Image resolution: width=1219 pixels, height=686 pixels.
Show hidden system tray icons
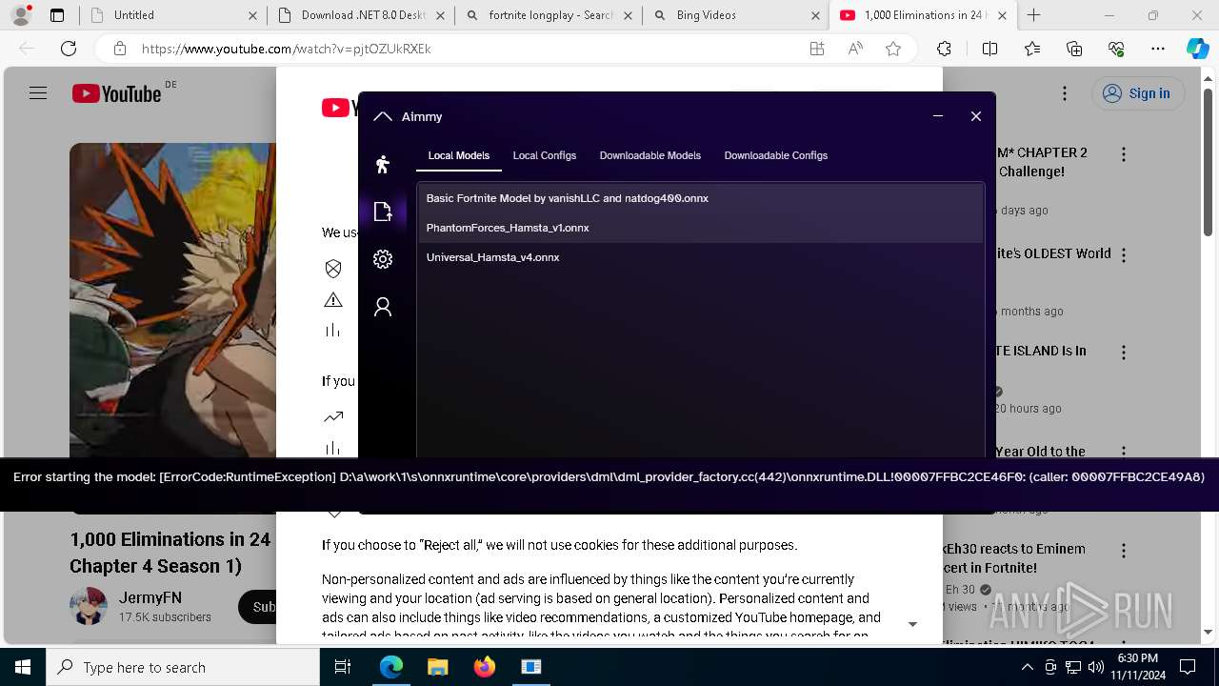coord(1028,667)
